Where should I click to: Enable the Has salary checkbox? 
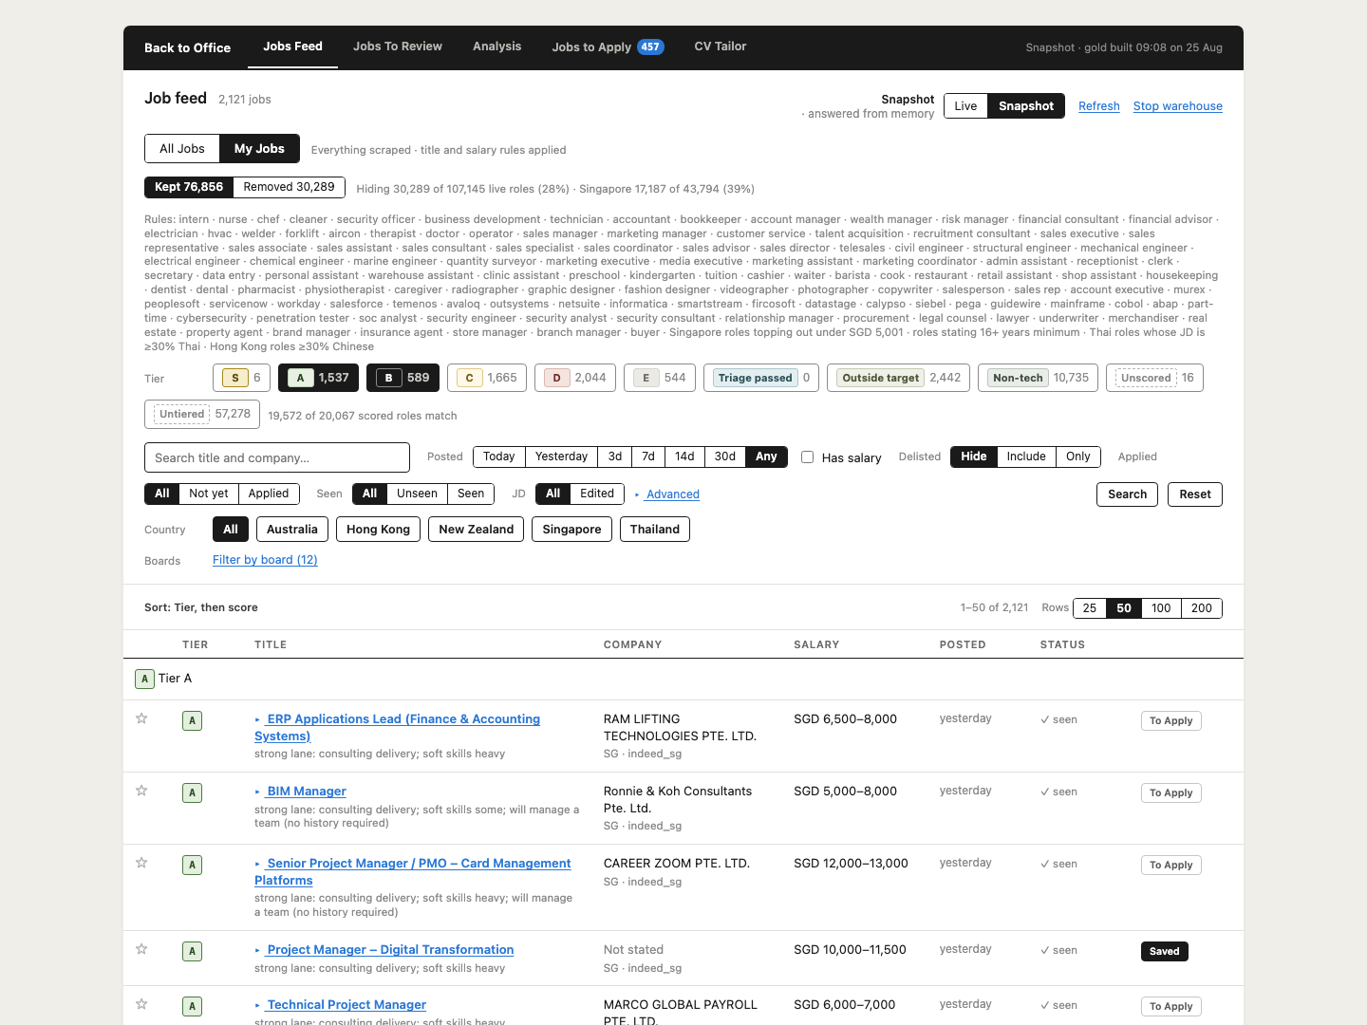[x=808, y=457]
